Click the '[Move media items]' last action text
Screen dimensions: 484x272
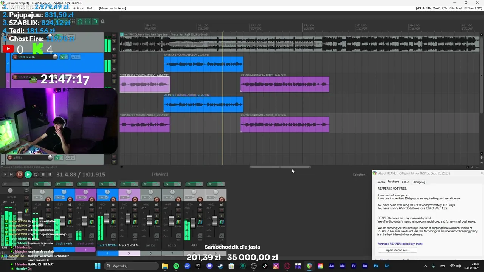[x=112, y=8]
